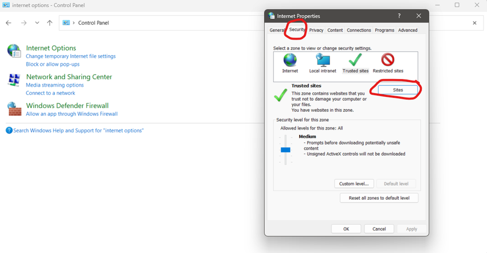Switch to the Connections tab
The width and height of the screenshot is (487, 253).
[x=359, y=30]
